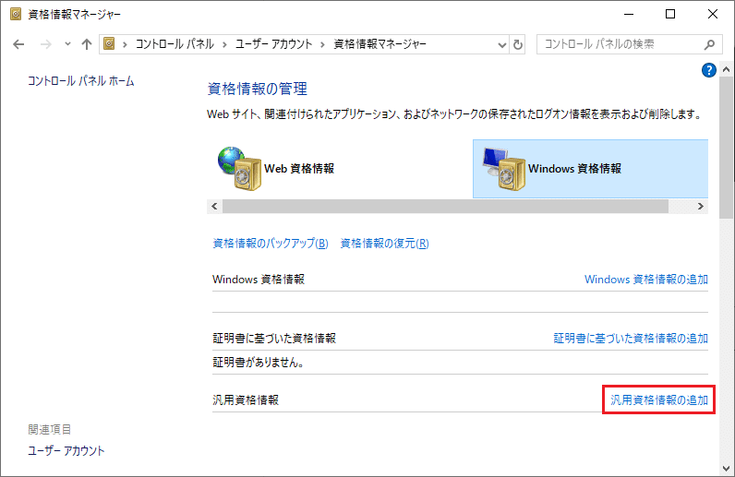Screen dimensions: 735x477
Task: Click 証明書に基づいた資格情報の追加 link
Action: 631,339
